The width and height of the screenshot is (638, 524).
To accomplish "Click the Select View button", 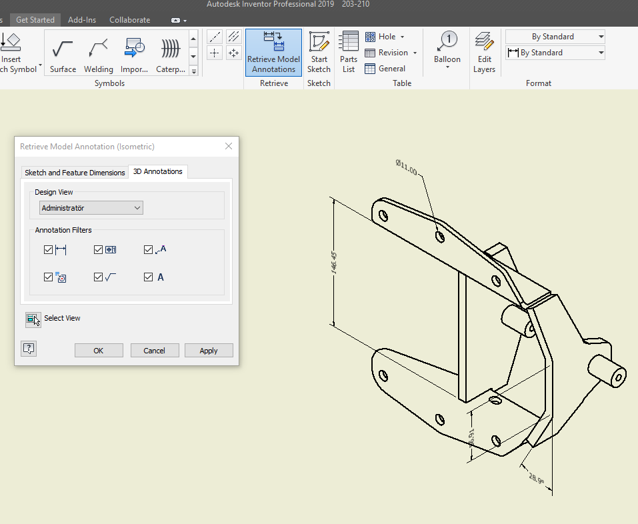I will point(32,319).
